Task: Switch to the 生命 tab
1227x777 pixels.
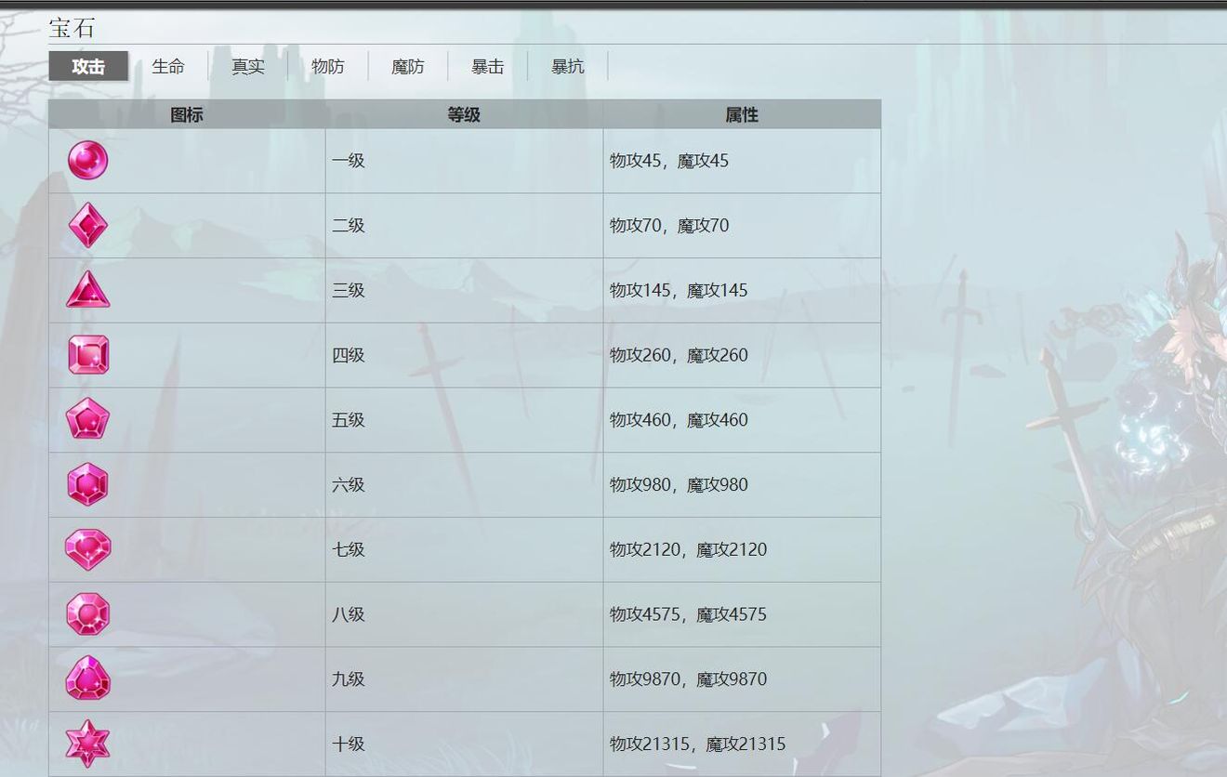Action: 168,66
